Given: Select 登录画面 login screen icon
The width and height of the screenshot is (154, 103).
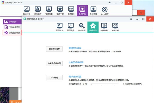Looking at the screenshot, I should [49, 11].
